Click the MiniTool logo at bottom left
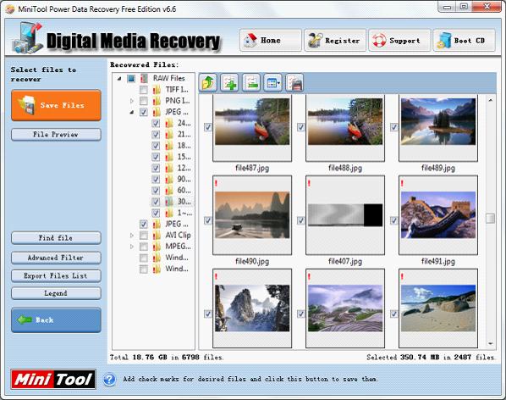The image size is (506, 400). click(53, 379)
